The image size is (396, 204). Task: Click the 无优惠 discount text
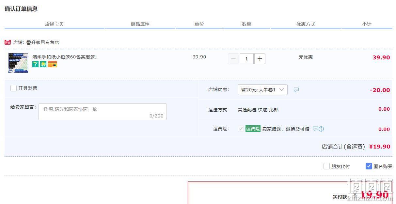pyautogui.click(x=306, y=57)
